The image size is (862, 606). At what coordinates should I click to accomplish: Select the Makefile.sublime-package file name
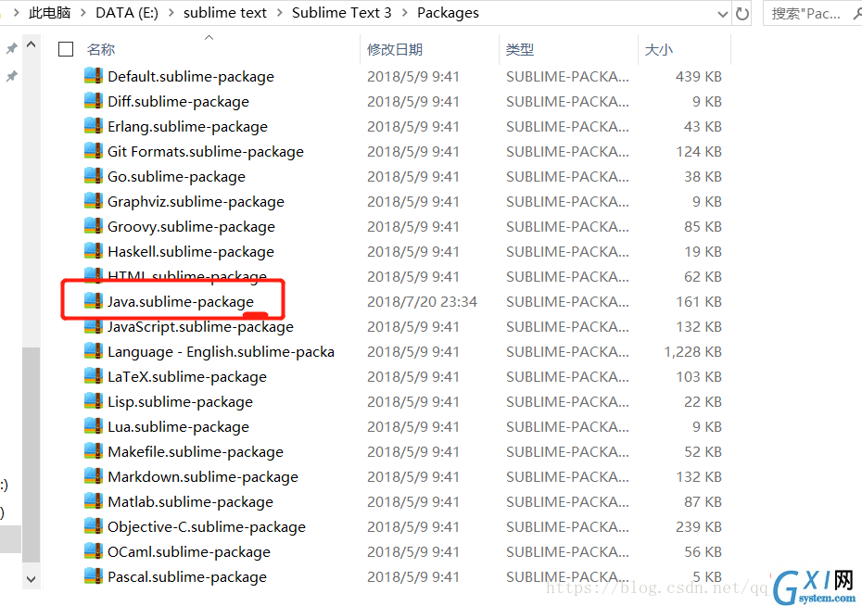[x=196, y=451]
